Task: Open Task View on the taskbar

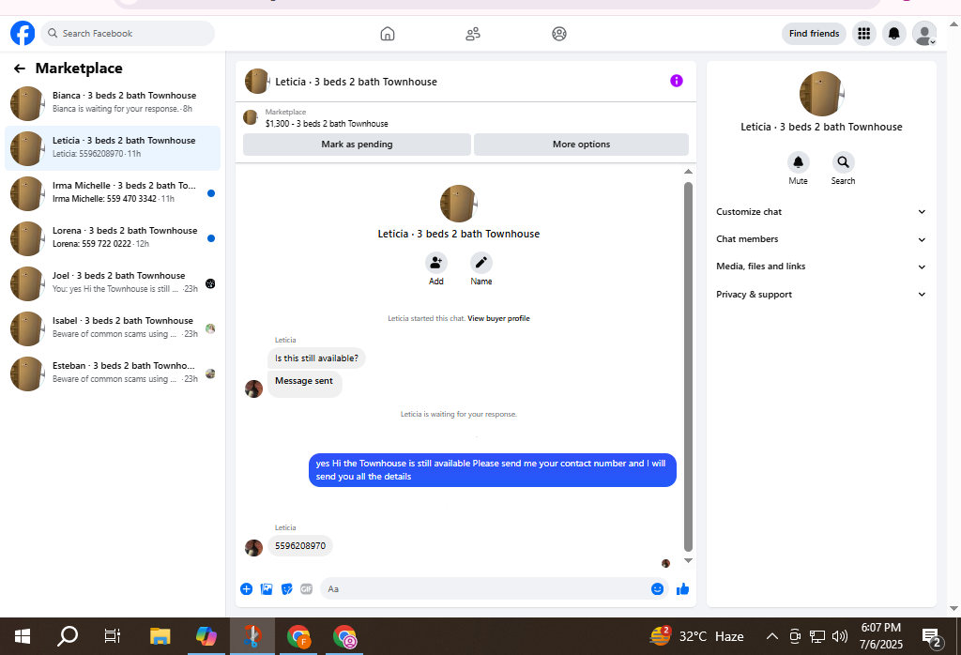Action: point(113,636)
